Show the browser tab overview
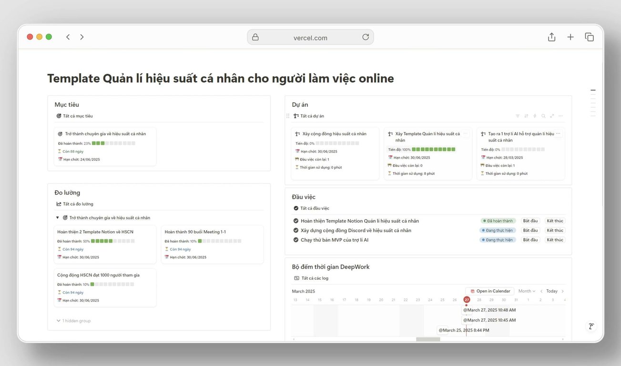The width and height of the screenshot is (621, 366). coord(590,37)
